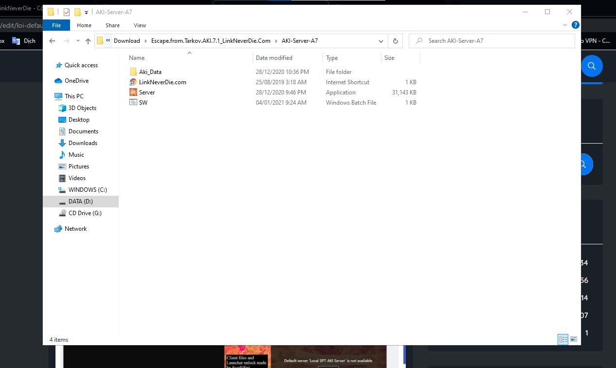Open the address bar history dropdown
616x368 pixels.
pyautogui.click(x=381, y=41)
